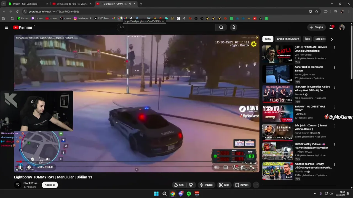This screenshot has width=353, height=198.
Task: Open the browser extensions puzzle icon
Action: (326, 12)
